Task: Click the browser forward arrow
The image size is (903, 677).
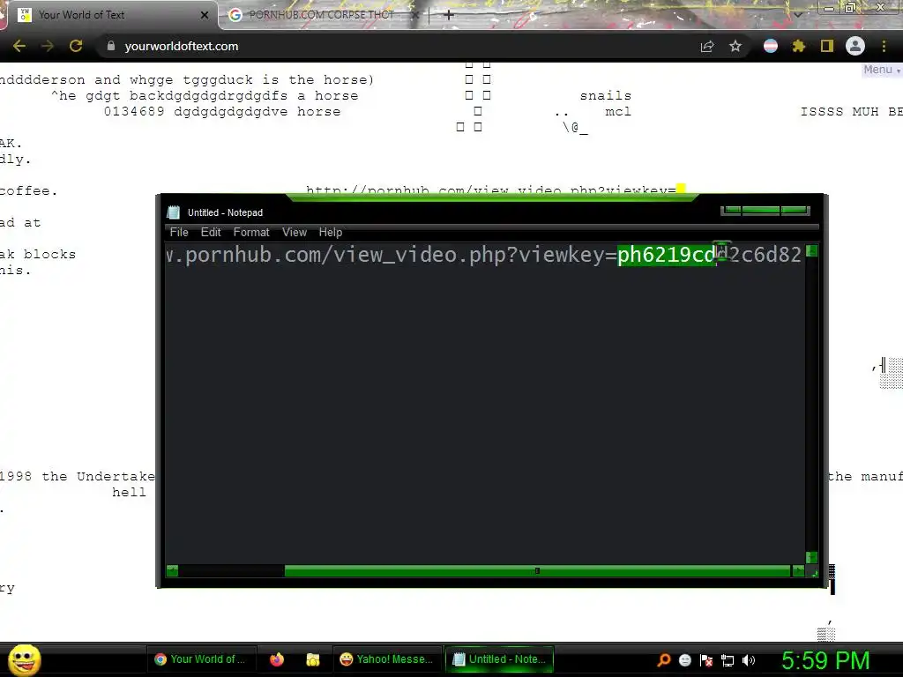Action: click(48, 46)
